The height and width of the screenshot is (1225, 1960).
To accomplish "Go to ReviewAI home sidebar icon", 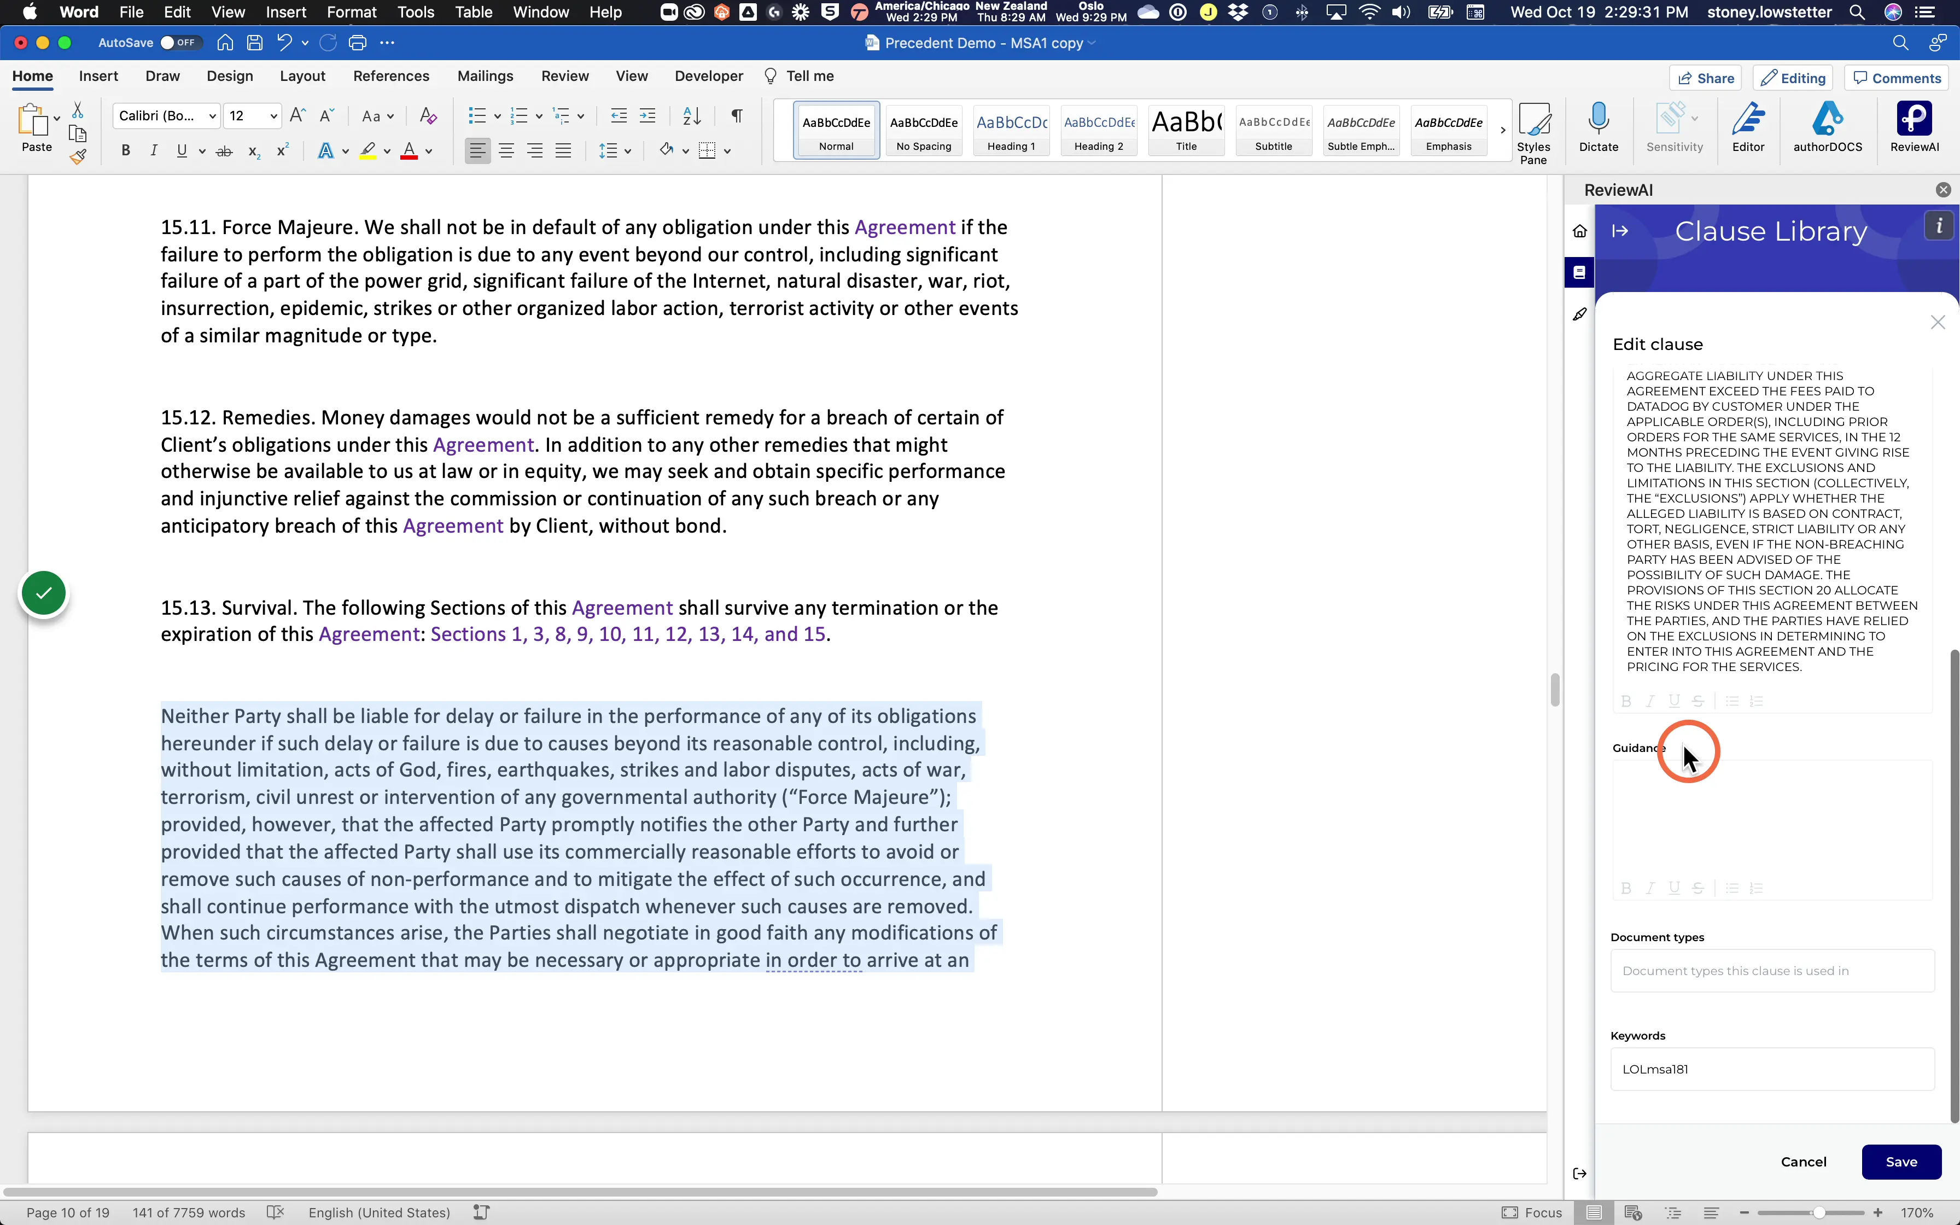I will click(x=1579, y=232).
